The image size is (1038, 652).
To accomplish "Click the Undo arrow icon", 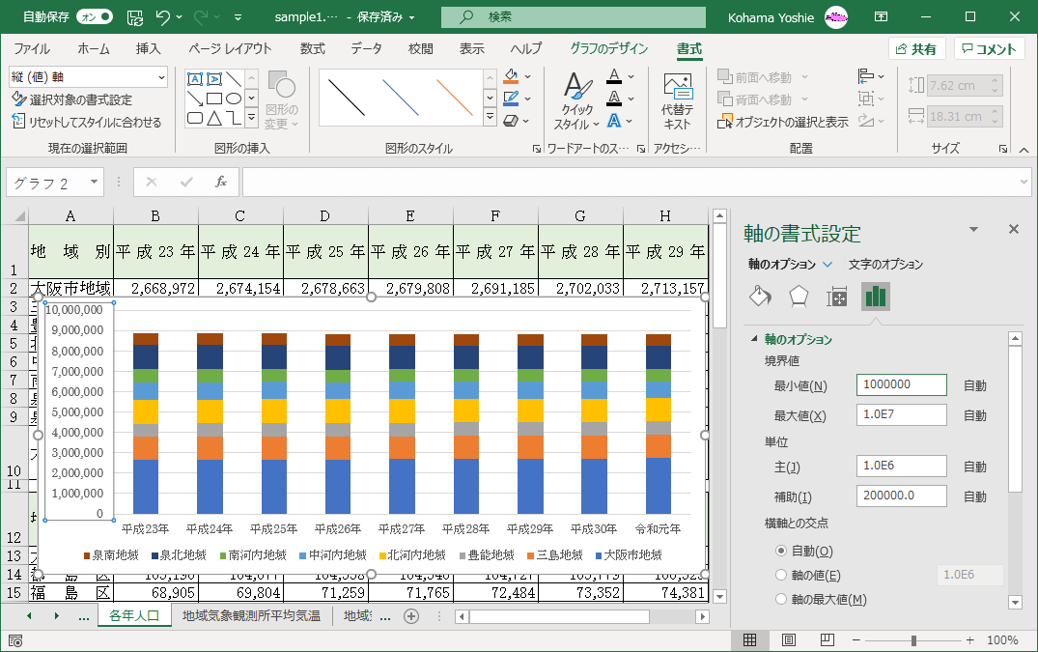I will point(163,16).
